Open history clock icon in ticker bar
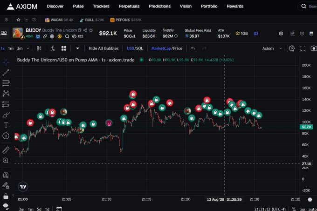This screenshot has width=317, height=211. click(34, 20)
